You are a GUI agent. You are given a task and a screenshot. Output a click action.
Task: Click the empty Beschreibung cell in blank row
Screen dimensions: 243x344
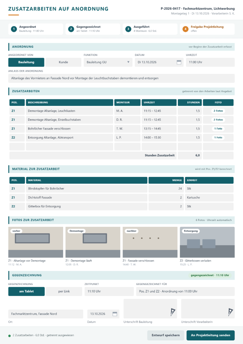coord(69,147)
